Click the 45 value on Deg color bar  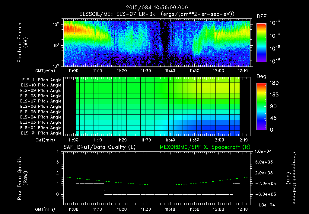pyautogui.click(x=273, y=118)
